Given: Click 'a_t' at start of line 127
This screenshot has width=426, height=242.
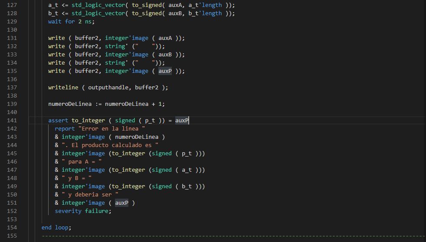Looking at the screenshot, I should [x=53, y=5].
